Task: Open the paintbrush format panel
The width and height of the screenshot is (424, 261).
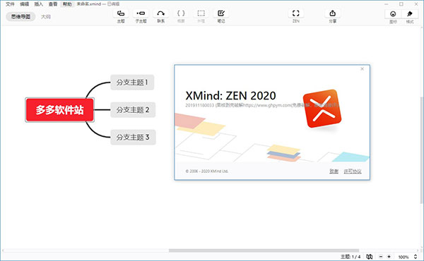Action: coord(410,14)
